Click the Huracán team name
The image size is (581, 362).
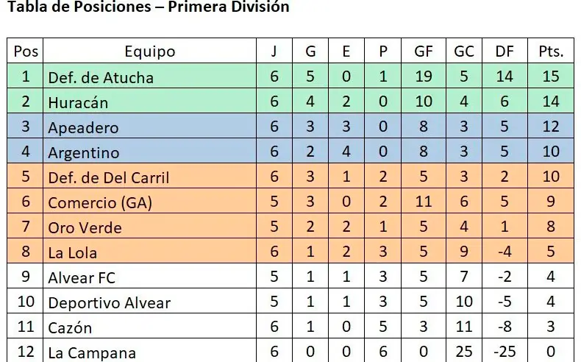pos(78,102)
